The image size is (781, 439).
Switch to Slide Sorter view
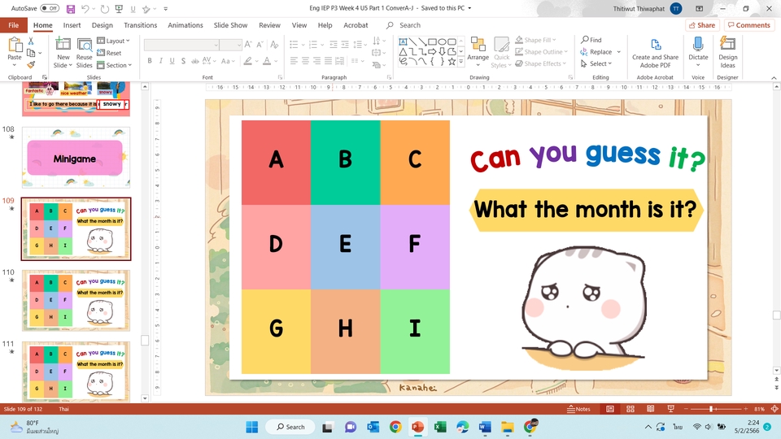(x=630, y=409)
